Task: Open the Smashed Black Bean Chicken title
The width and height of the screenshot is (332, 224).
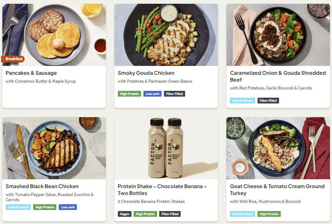Action: 42,186
